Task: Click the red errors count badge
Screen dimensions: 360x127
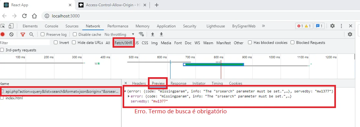Action: tap(300, 26)
